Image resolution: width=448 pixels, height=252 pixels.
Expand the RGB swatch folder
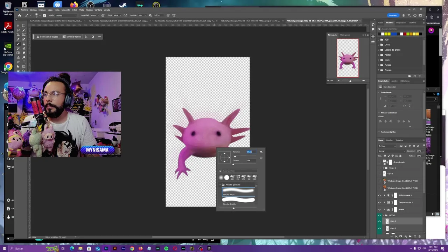pyautogui.click(x=379, y=40)
